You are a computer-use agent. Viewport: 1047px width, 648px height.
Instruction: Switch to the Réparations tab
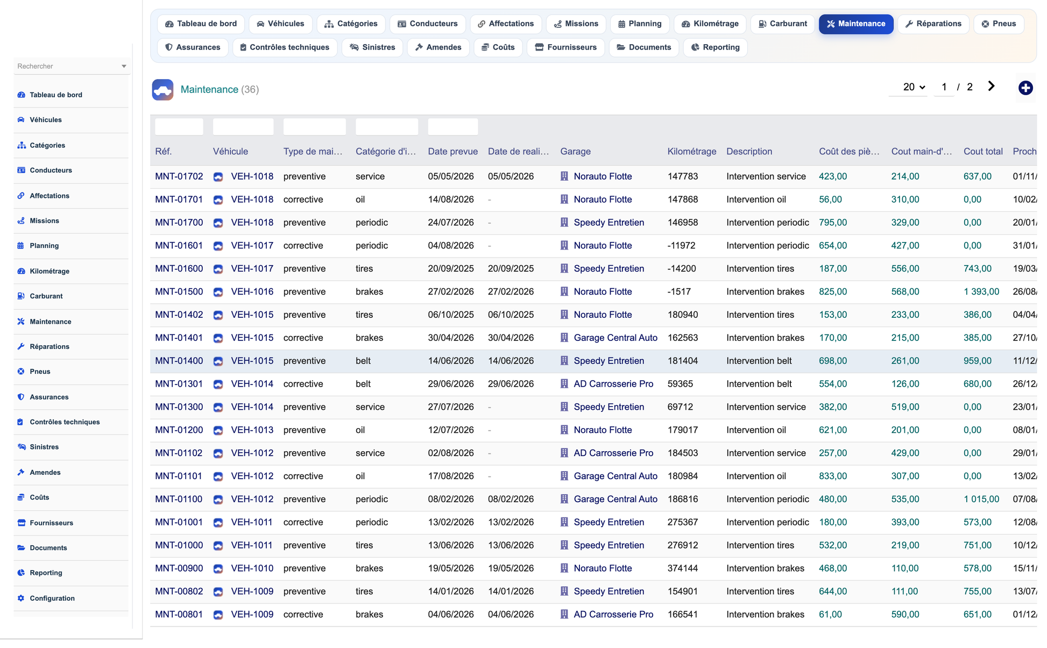[933, 24]
